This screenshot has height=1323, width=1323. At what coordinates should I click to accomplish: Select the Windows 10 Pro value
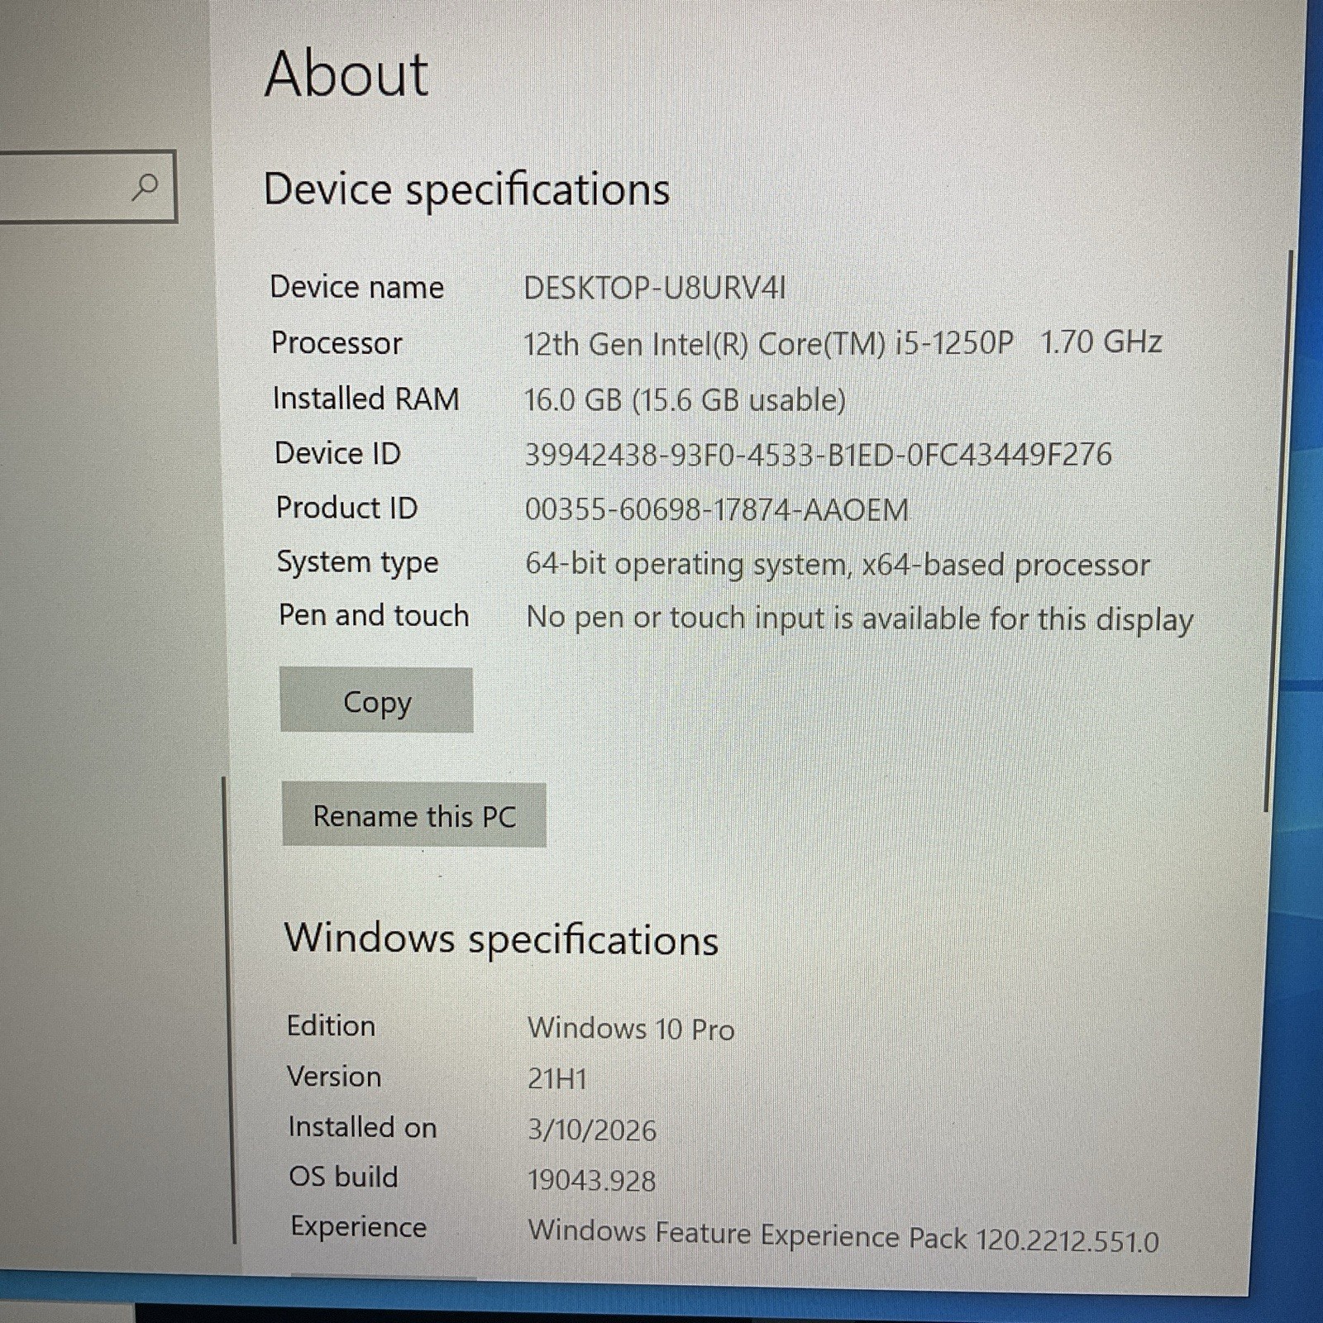(631, 1029)
